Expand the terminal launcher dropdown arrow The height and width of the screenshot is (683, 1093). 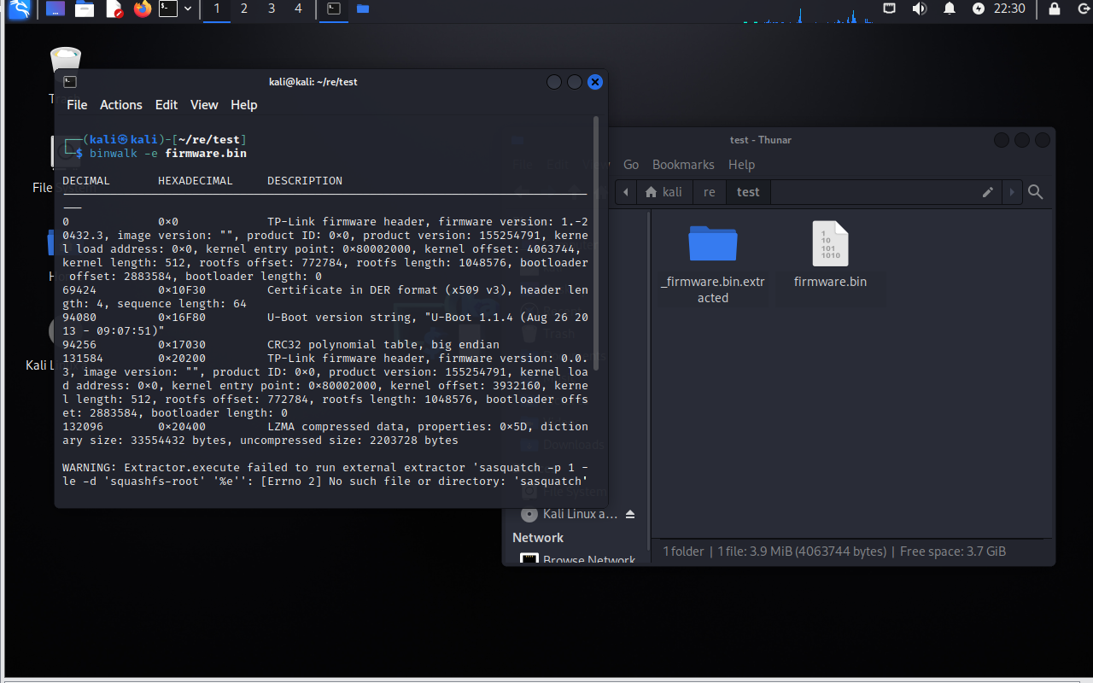188,9
